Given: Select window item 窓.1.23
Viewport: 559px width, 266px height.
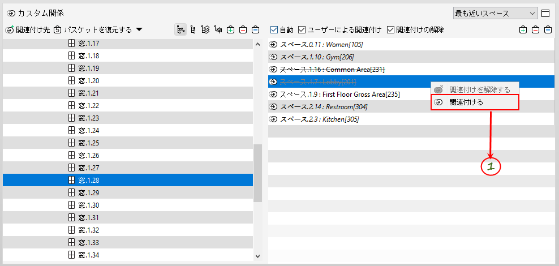Looking at the screenshot, I should click(x=128, y=118).
